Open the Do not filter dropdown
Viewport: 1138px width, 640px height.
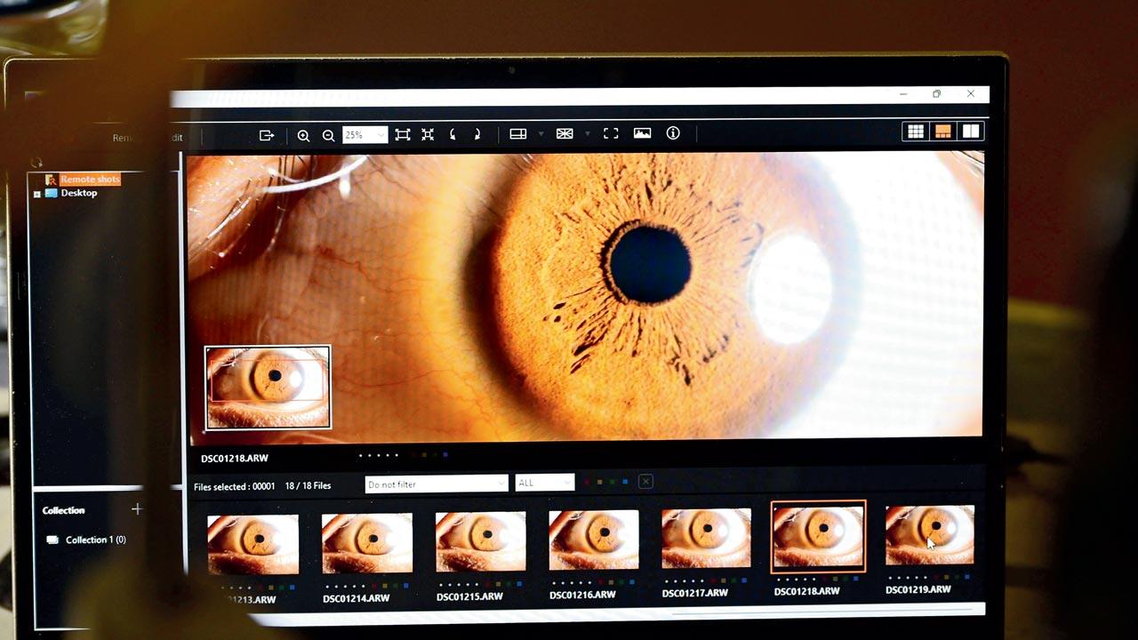pyautogui.click(x=435, y=483)
